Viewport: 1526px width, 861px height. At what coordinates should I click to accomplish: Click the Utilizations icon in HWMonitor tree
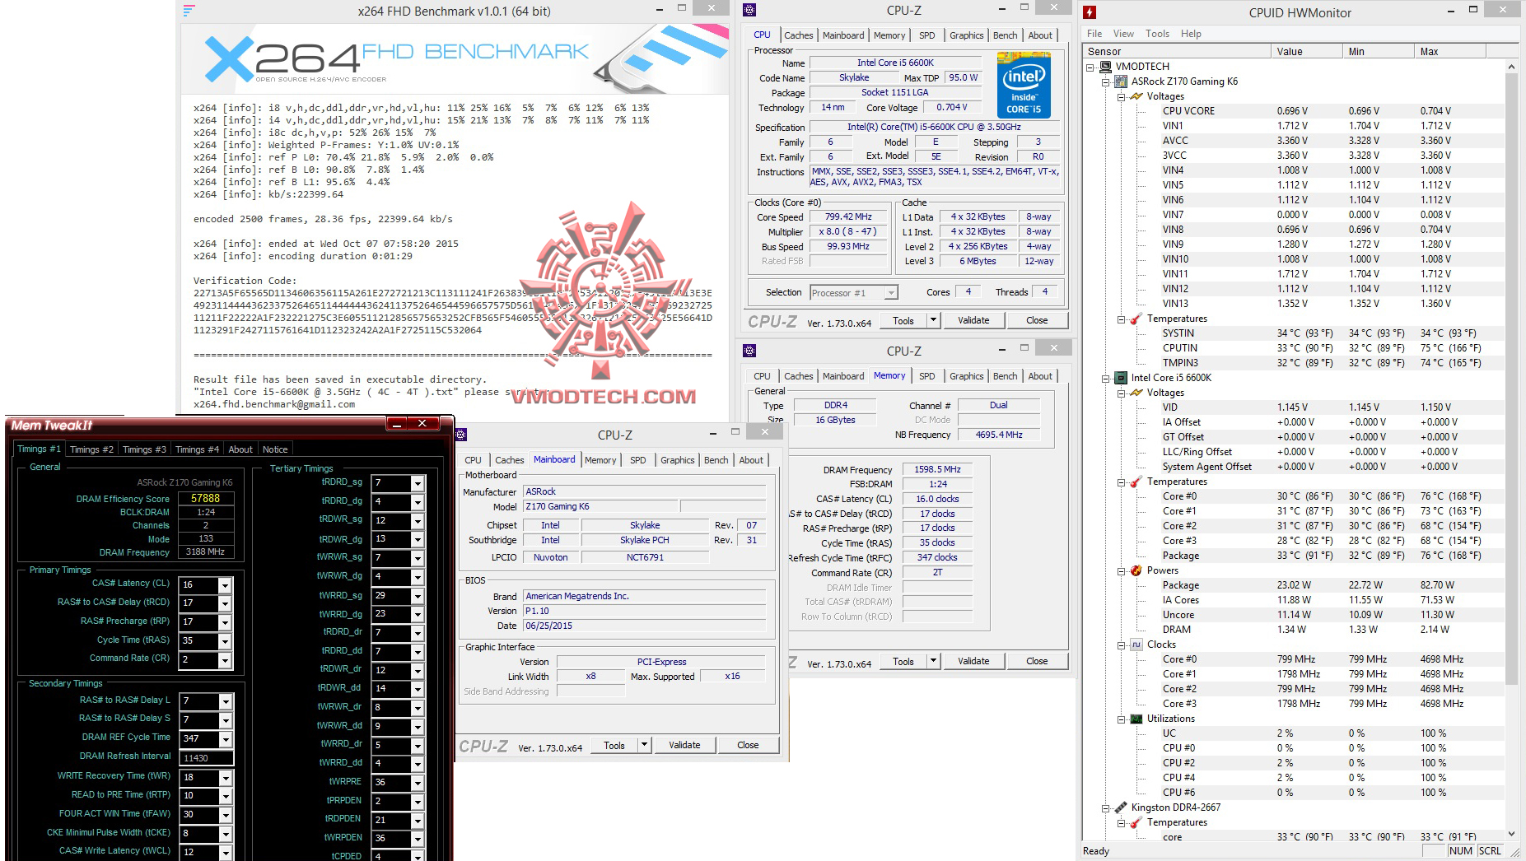(x=1136, y=719)
